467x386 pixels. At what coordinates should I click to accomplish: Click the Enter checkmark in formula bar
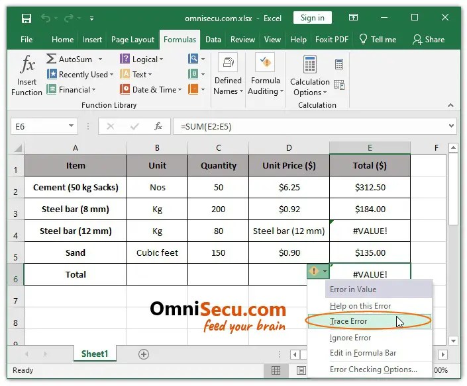134,127
